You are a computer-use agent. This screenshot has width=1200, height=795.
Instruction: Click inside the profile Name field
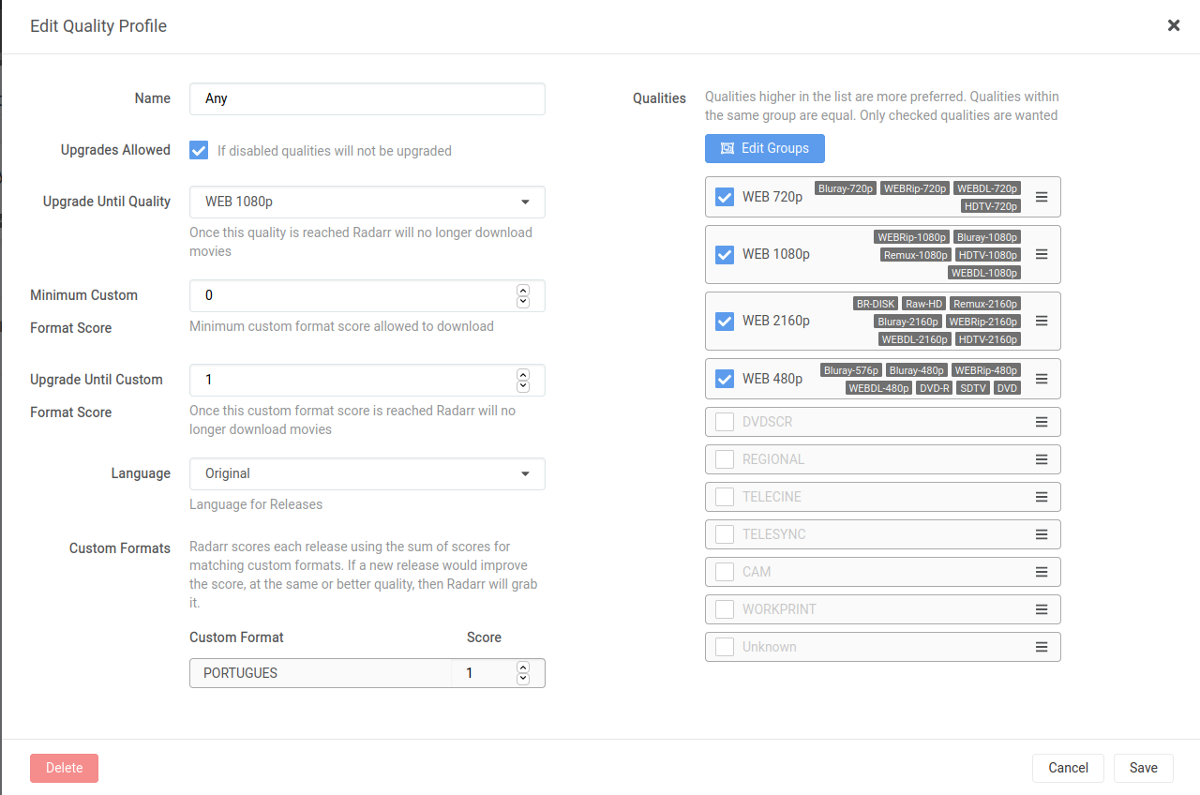pyautogui.click(x=366, y=98)
